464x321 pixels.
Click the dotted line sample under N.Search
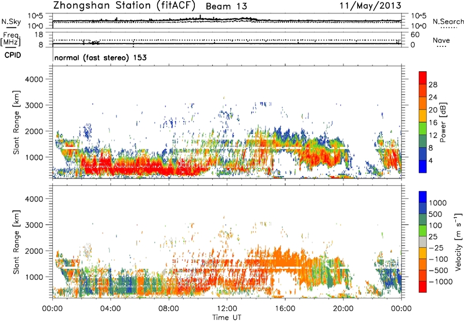[448, 28]
